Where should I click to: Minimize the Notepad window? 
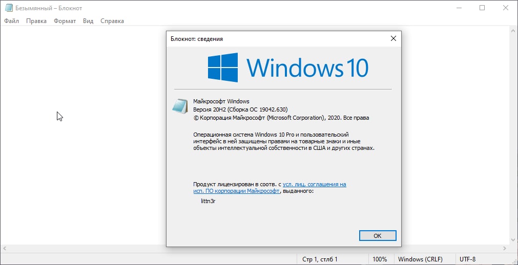point(459,8)
